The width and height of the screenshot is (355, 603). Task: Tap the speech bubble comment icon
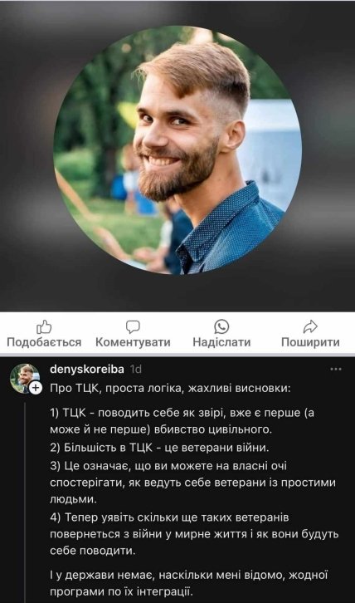[133, 327]
